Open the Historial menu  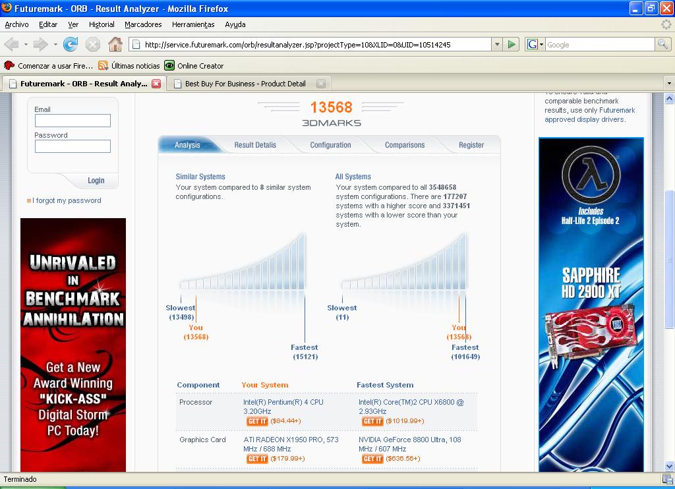click(102, 24)
